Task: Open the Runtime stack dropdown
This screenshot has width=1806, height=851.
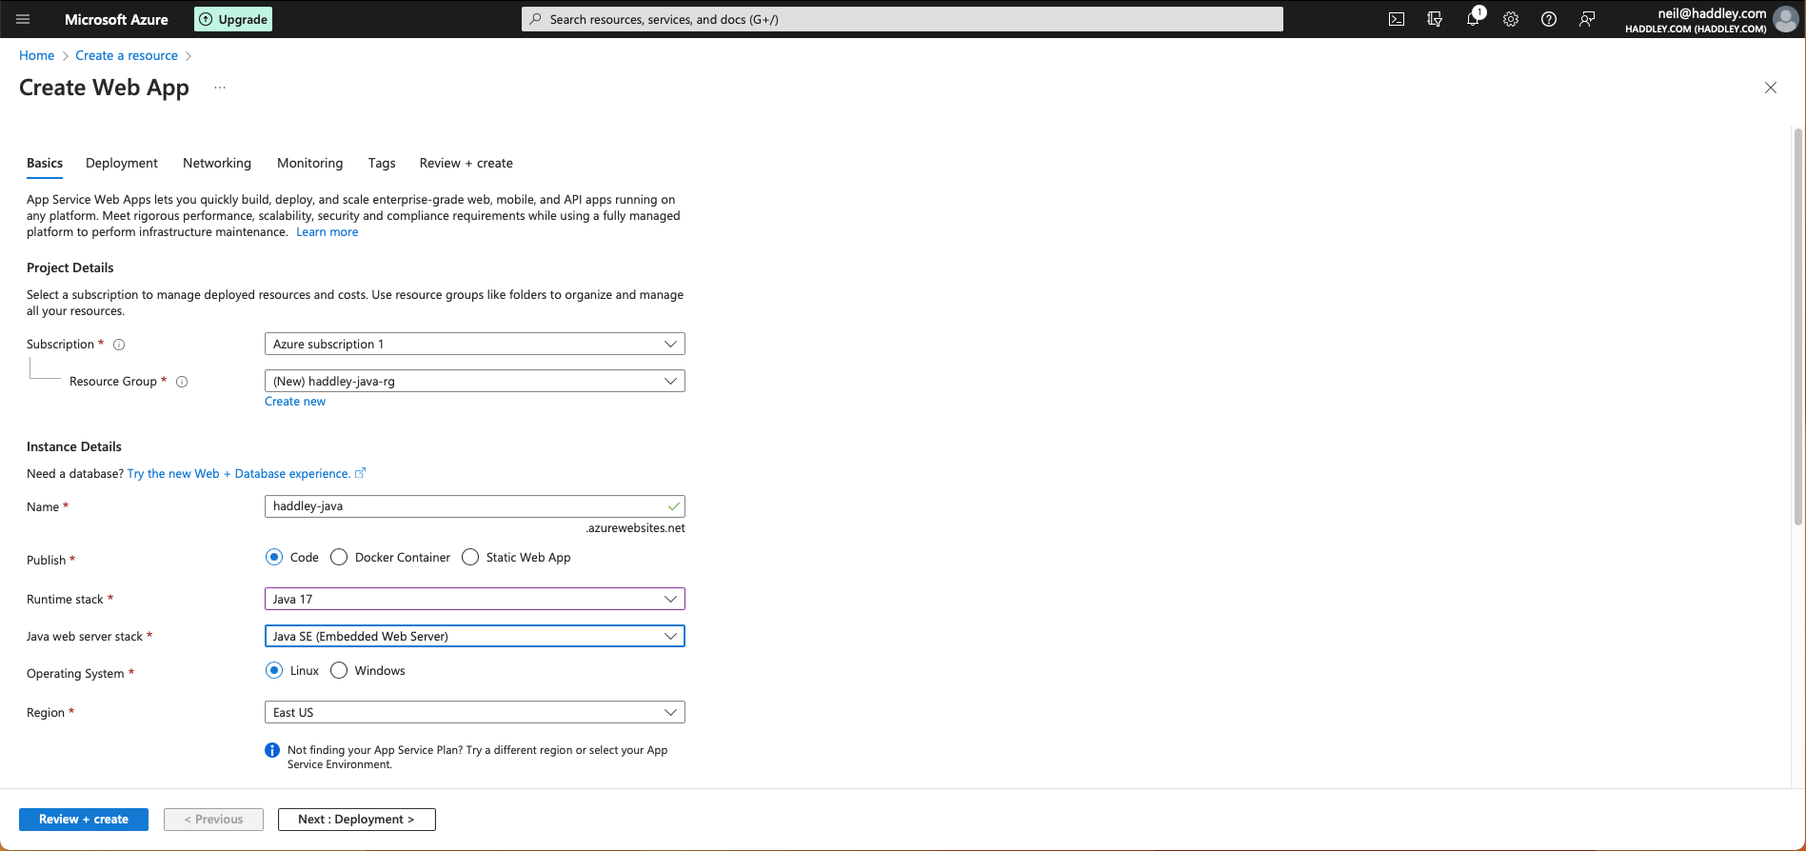Action: [x=474, y=599]
